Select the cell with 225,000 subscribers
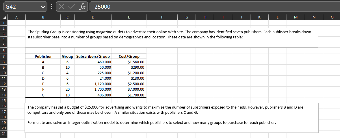The height and width of the screenshot is (138, 340). click(x=93, y=73)
